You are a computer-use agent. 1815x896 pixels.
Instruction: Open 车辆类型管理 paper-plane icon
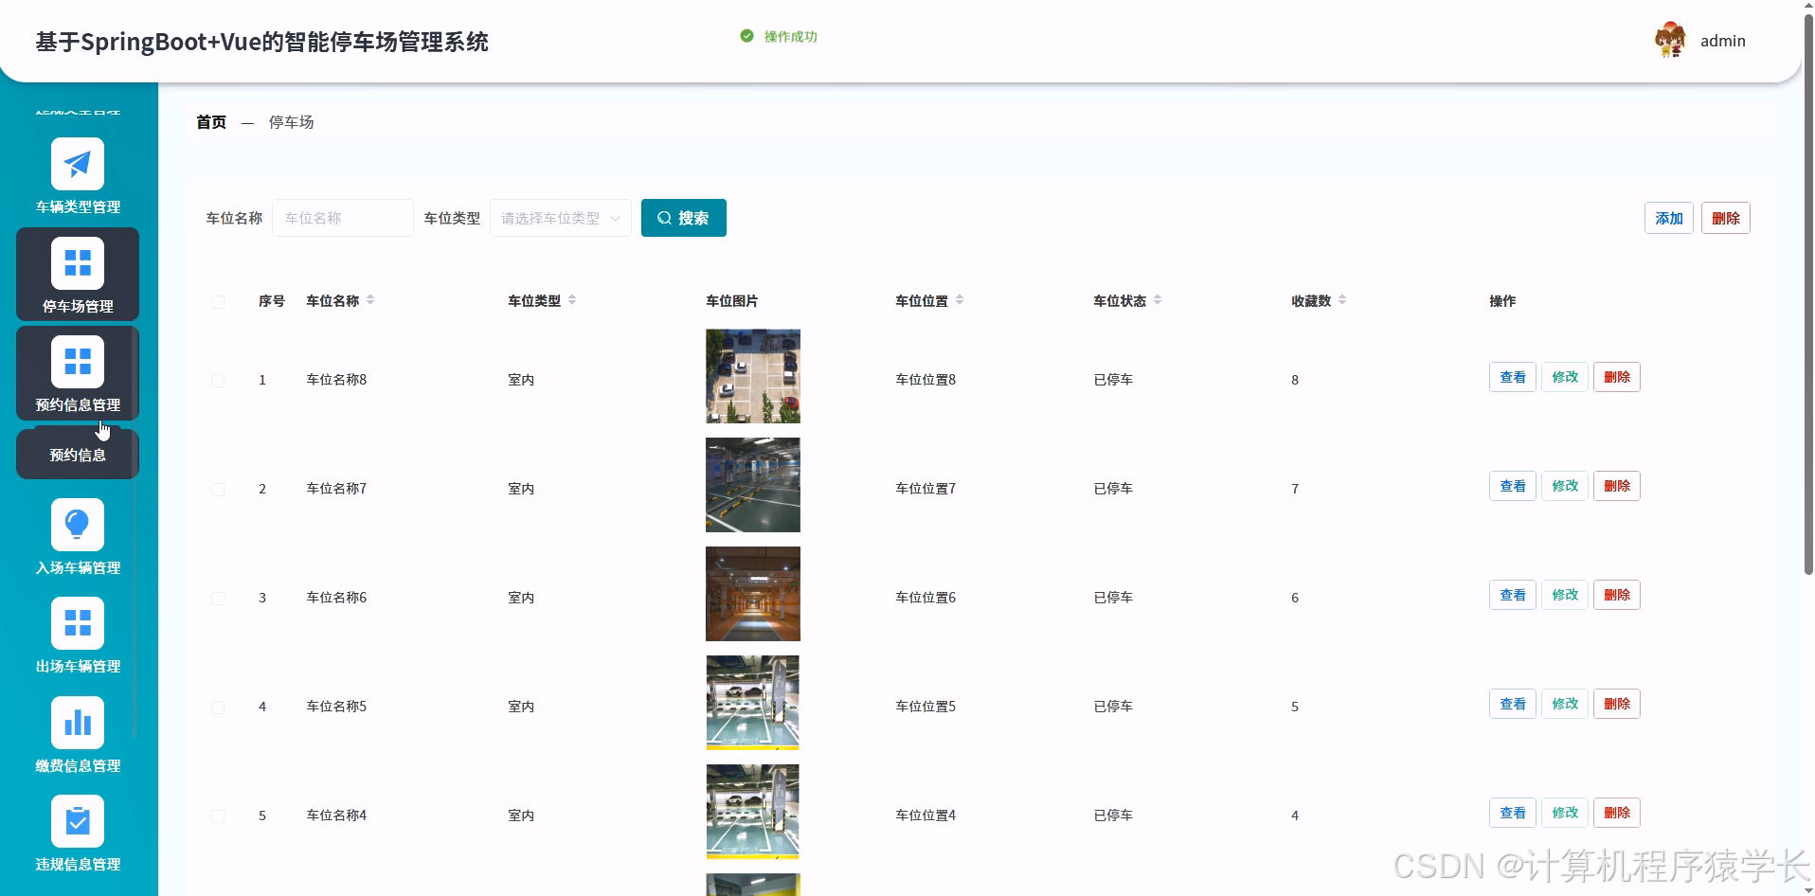click(78, 164)
